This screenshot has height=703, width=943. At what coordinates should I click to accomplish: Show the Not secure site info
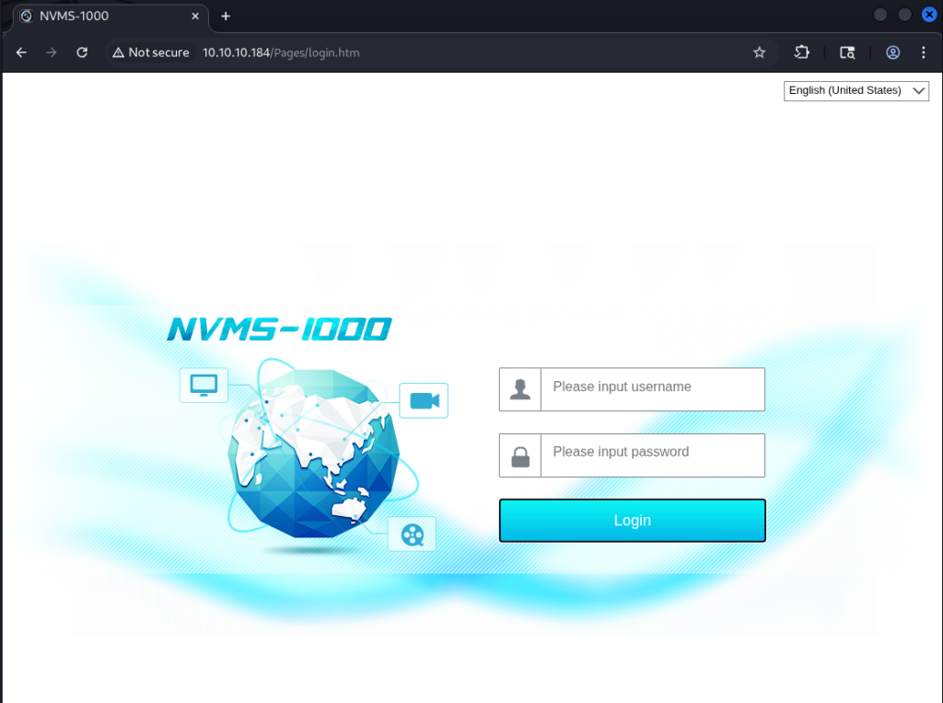click(x=151, y=52)
